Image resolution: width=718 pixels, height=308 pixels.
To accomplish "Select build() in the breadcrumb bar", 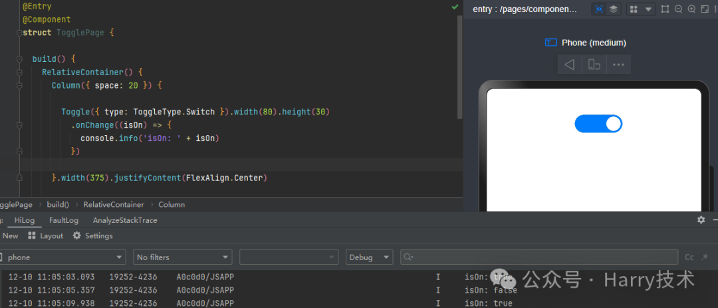I will point(58,204).
